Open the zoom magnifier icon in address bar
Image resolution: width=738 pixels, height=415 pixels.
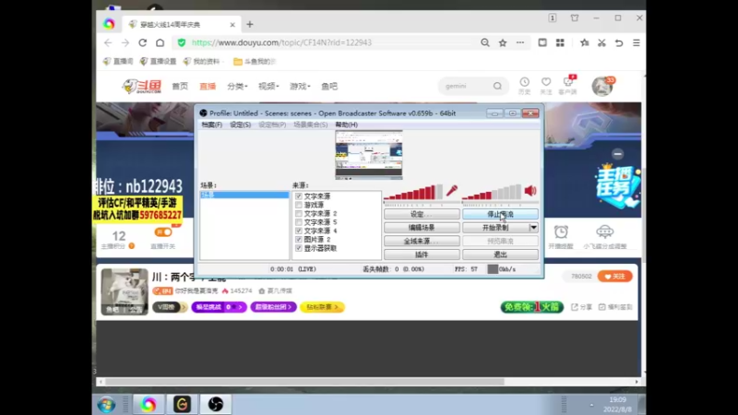[x=485, y=42]
